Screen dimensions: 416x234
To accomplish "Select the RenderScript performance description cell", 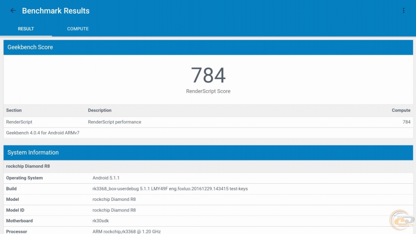I will (x=115, y=122).
